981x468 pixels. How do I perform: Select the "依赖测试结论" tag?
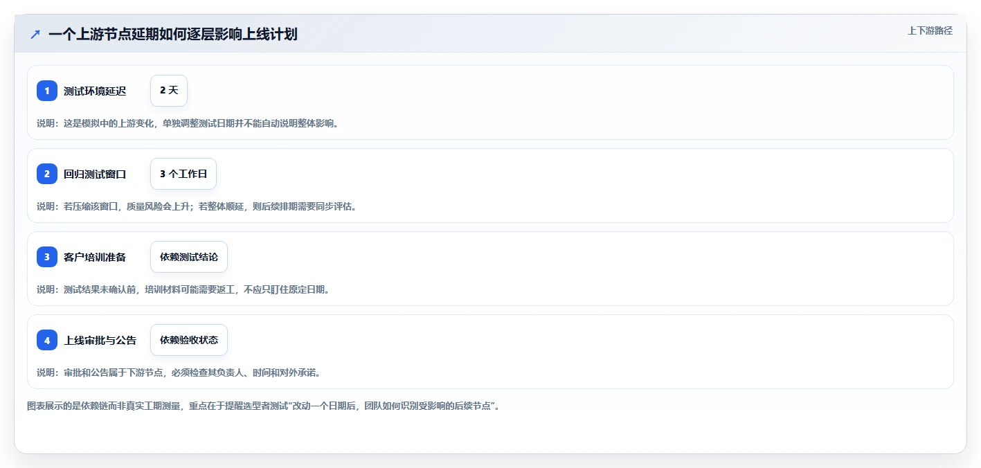click(x=189, y=257)
